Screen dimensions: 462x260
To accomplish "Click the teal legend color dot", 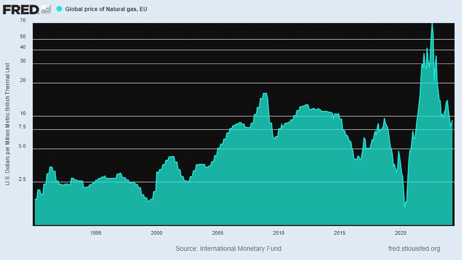I will [x=59, y=9].
